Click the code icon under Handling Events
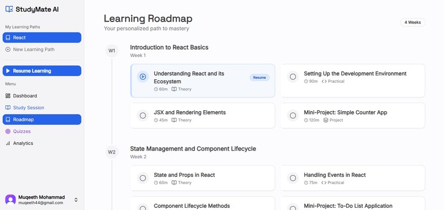444x210 pixels. (x=324, y=183)
